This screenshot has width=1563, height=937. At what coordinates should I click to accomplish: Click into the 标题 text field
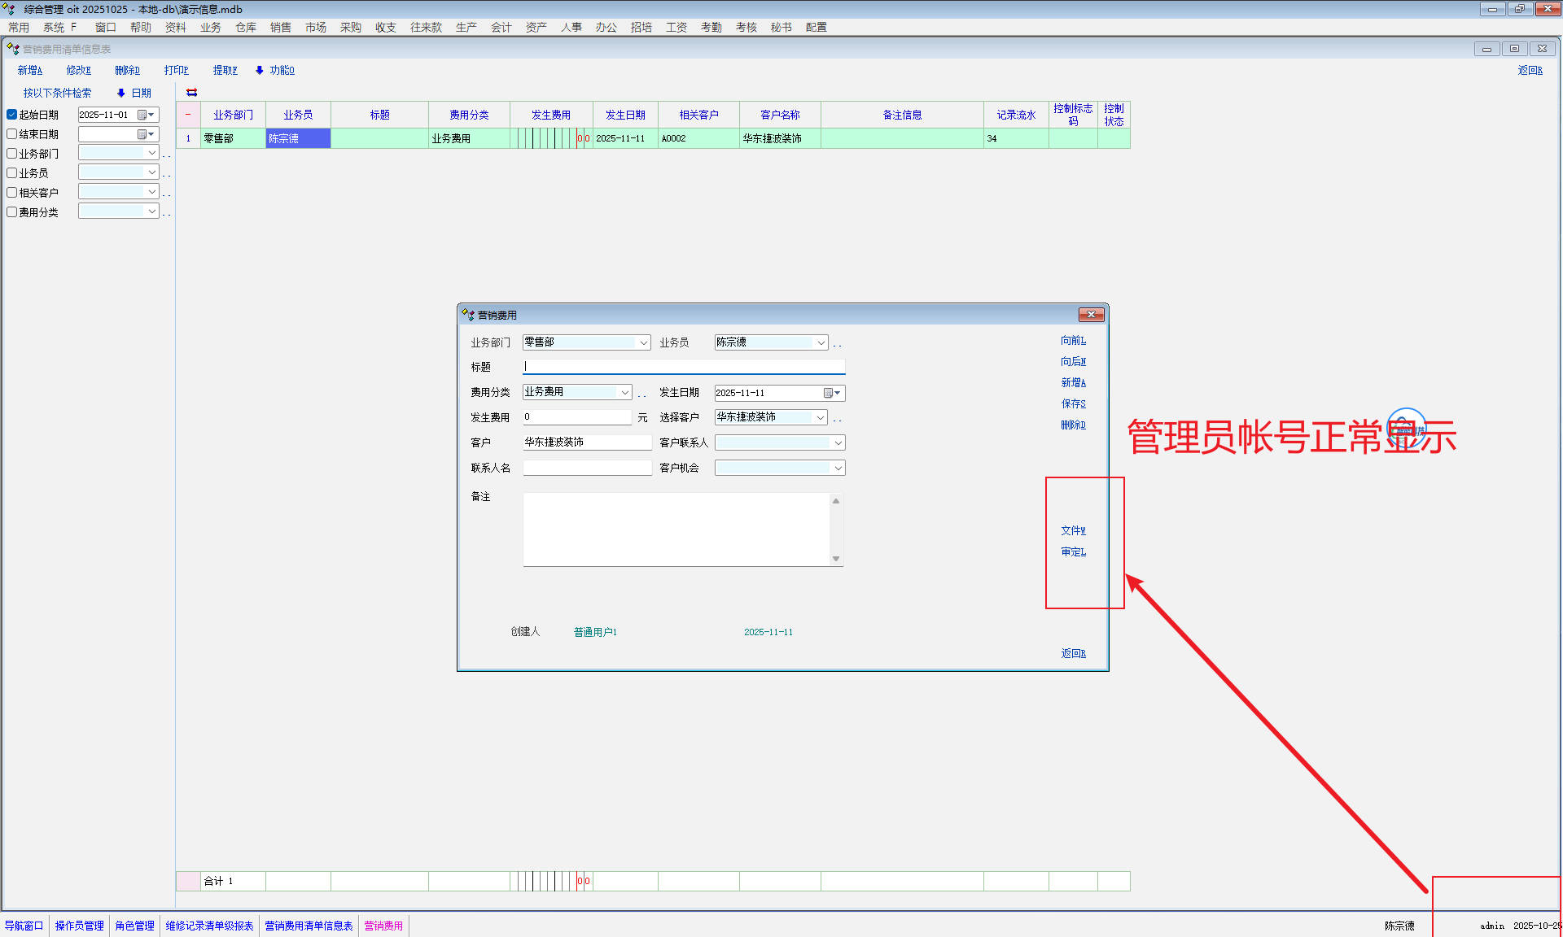tap(684, 367)
